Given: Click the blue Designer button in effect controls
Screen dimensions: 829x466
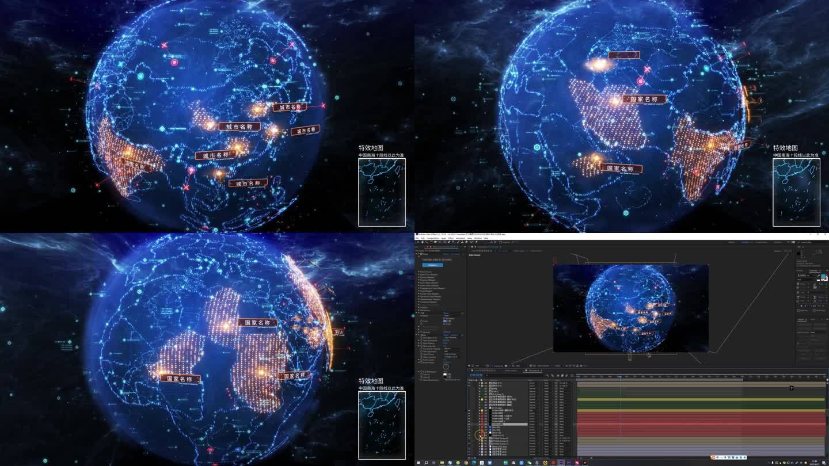Looking at the screenshot, I should pos(432,265).
